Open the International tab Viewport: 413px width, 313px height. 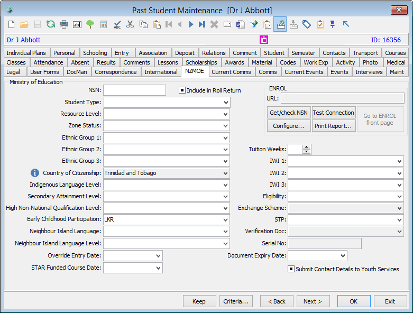click(161, 72)
